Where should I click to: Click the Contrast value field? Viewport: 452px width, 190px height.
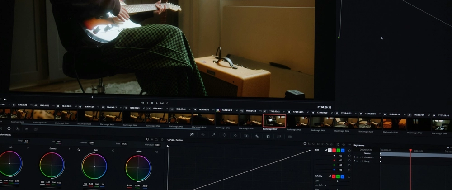91,142
